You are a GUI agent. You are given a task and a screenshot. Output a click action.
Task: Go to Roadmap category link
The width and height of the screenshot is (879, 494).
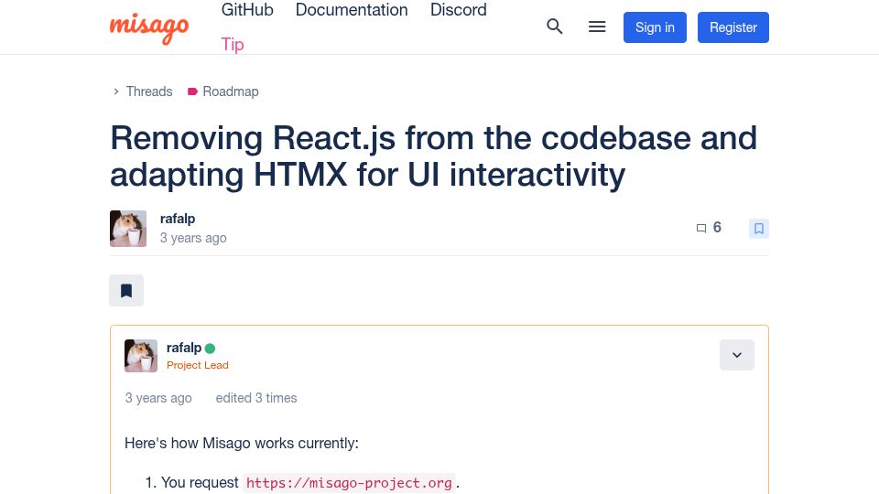[x=231, y=91]
